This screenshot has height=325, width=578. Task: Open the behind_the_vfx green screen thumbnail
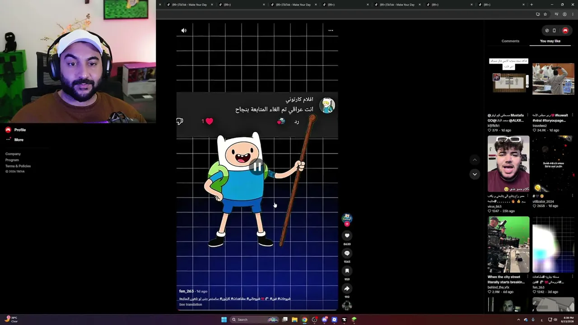[508, 245]
